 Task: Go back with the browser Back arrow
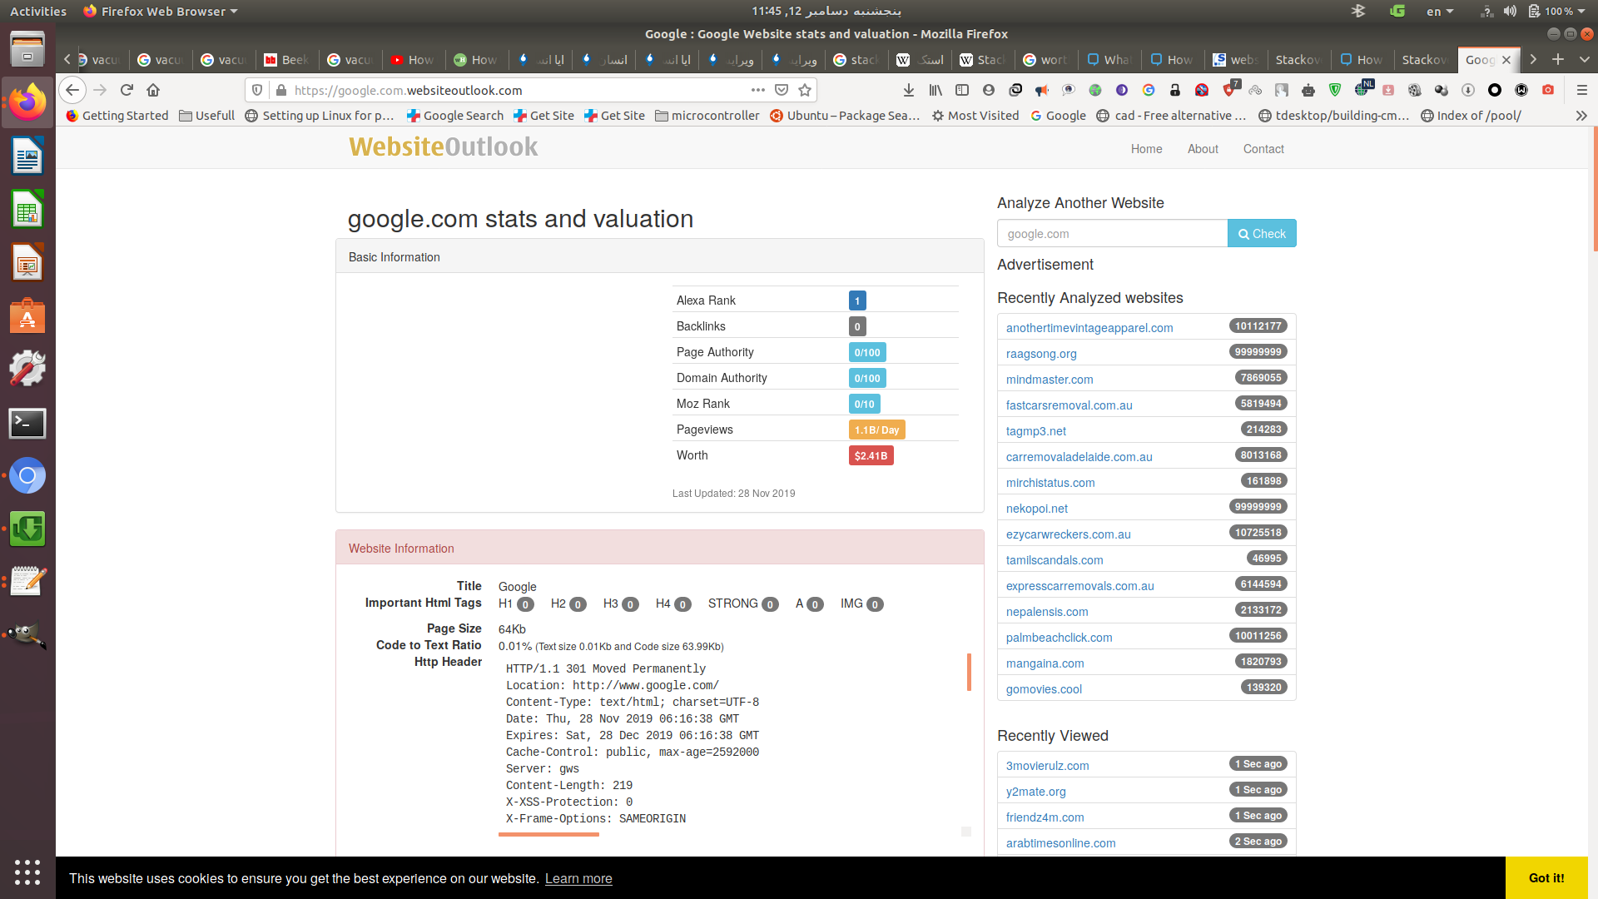click(x=72, y=90)
